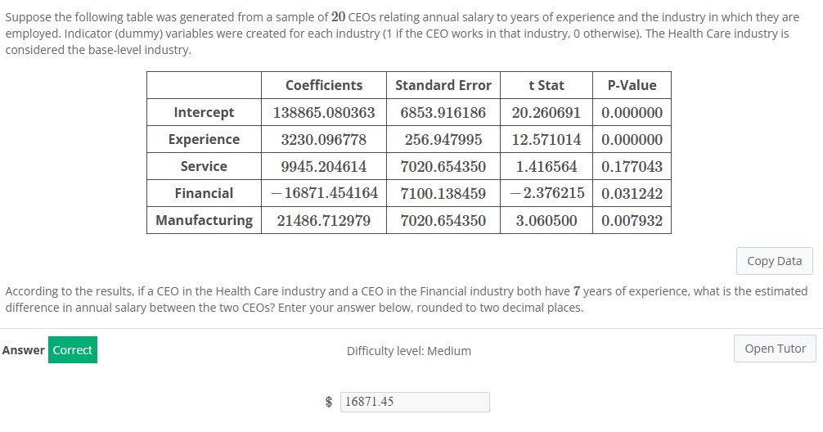Click the Manufacturing P-Value cell 0.007932
This screenshot has height=432, width=823.
tap(632, 220)
